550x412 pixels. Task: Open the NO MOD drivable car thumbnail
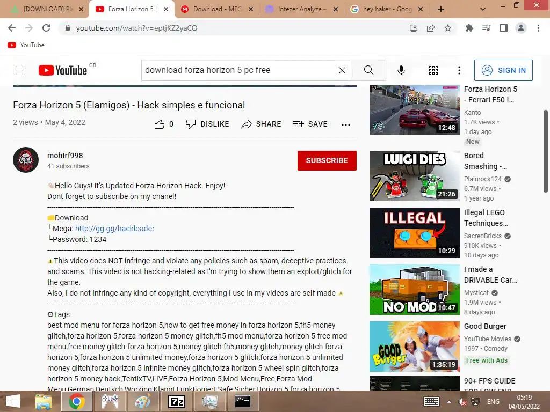[414, 290]
